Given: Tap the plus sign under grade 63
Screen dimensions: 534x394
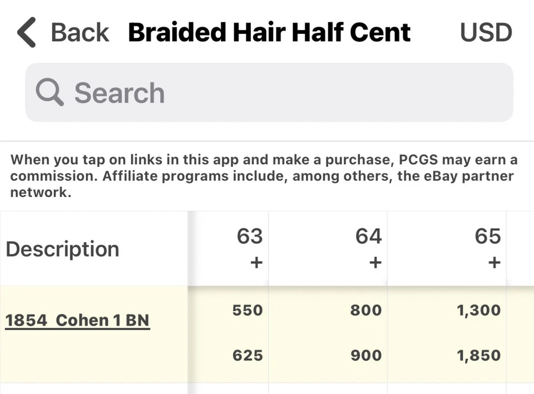Looking at the screenshot, I should pyautogui.click(x=256, y=262).
